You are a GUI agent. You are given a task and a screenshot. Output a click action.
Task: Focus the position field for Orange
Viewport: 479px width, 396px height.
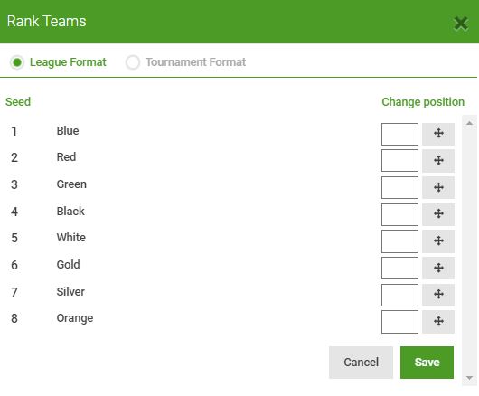tap(399, 322)
